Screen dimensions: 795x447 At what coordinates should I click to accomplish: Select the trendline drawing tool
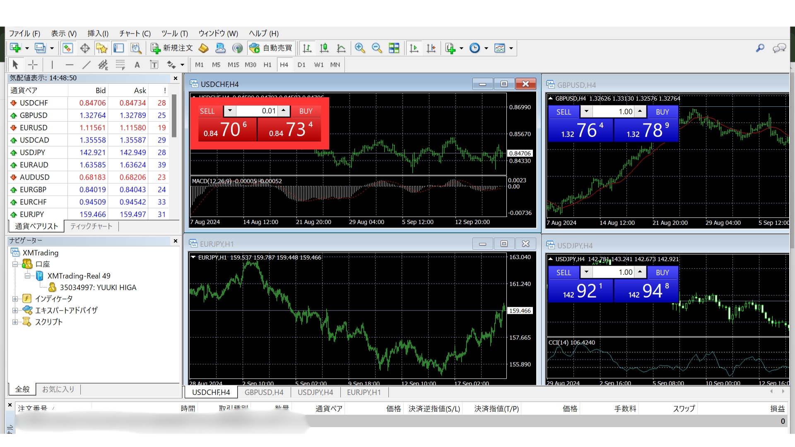[x=86, y=65]
